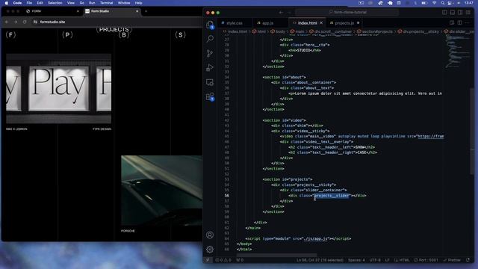Open Spotlight search in the menu bar
Screen dimensions: 478x269
tap(442, 3)
